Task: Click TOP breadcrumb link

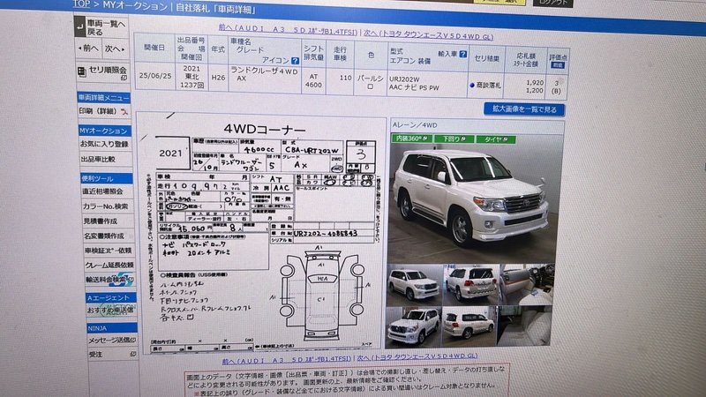Action: 81,4
